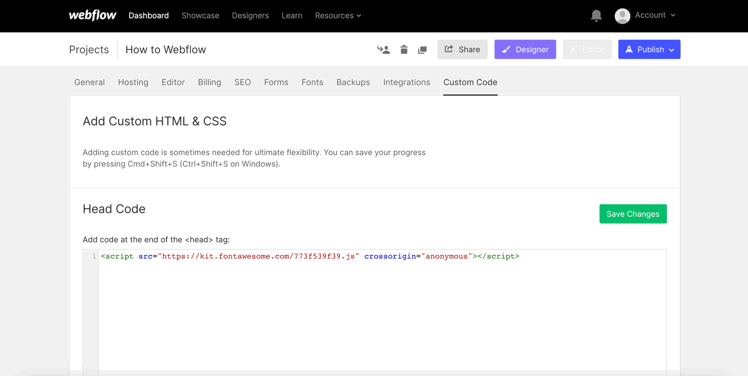Click the How to Webflow project title

166,49
